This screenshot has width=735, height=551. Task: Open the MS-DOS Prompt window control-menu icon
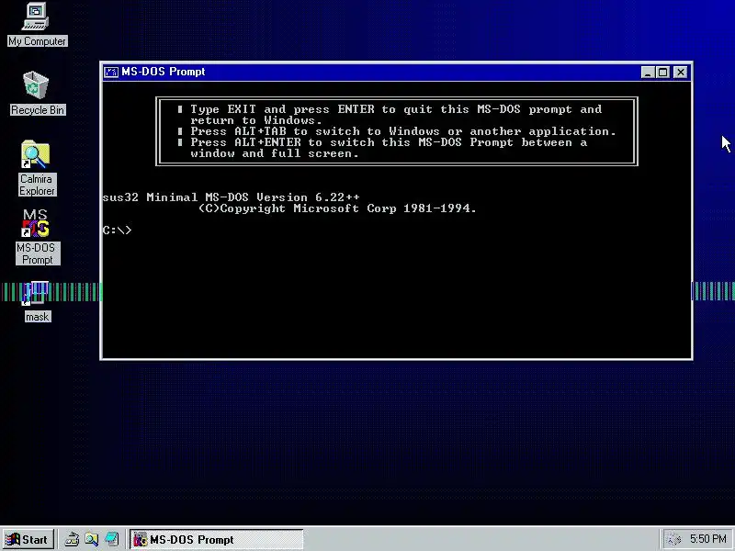click(111, 72)
